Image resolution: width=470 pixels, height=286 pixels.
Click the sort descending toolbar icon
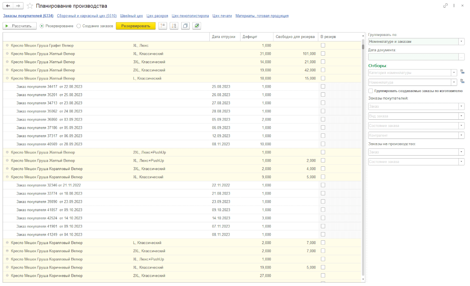174,26
